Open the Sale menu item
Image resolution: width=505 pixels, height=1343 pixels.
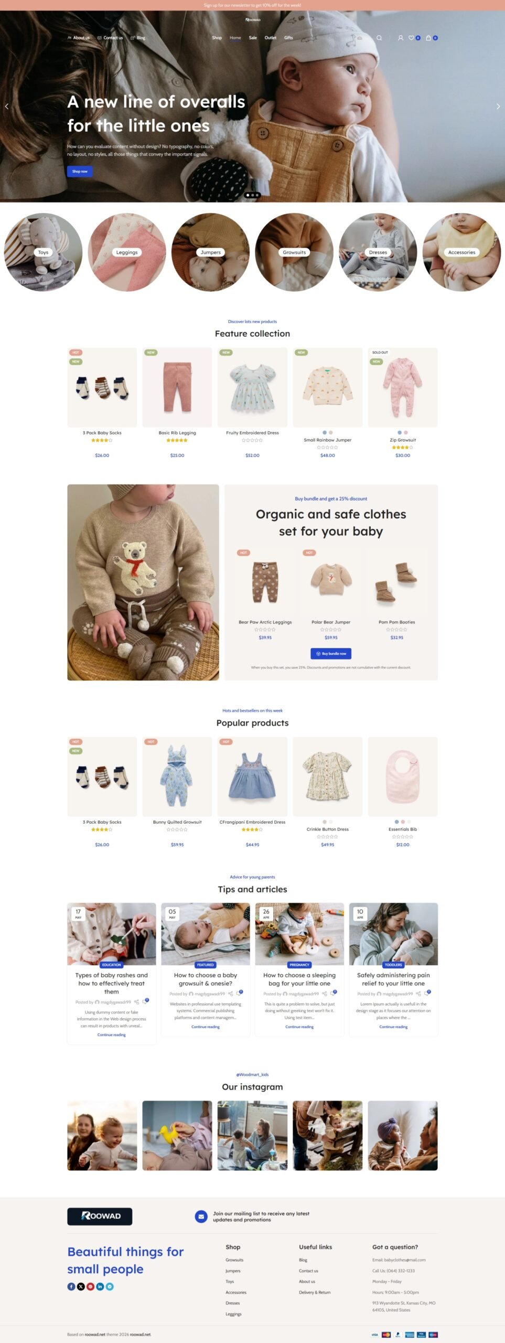coord(253,38)
